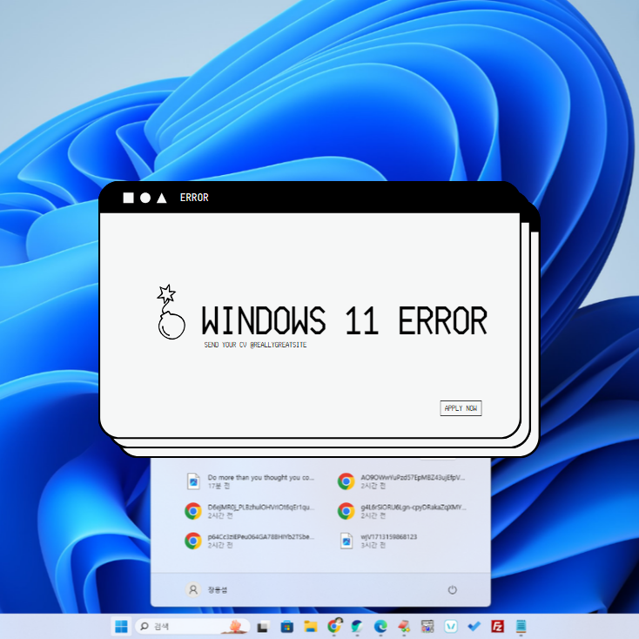Click the taskbar search box '검색'

pos(192,626)
